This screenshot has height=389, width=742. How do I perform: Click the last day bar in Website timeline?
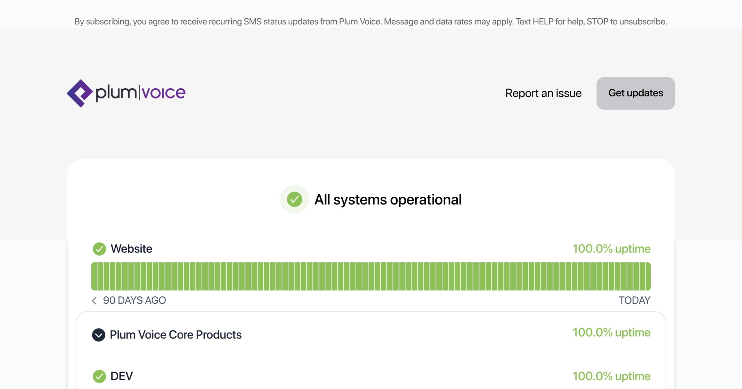click(x=648, y=276)
